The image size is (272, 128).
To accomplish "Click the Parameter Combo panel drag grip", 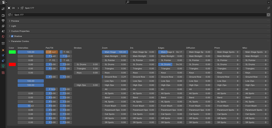I will pos(268,41).
